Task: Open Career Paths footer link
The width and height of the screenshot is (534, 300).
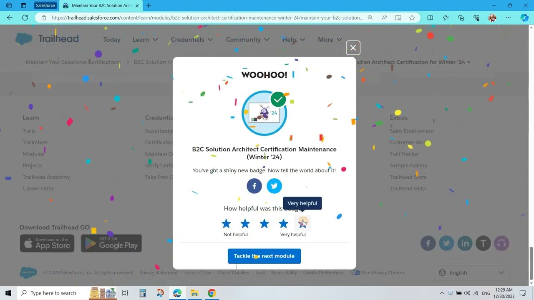Action: pyautogui.click(x=38, y=188)
